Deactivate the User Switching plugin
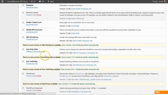This screenshot has height=95, width=168. 30,64
